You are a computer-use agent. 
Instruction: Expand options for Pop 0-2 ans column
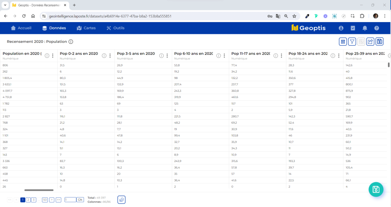(110, 56)
